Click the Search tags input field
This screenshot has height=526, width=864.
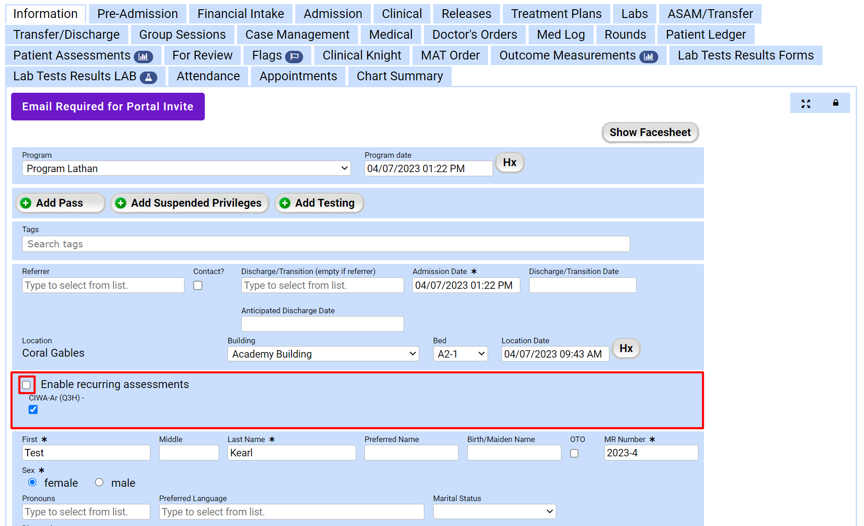(326, 244)
